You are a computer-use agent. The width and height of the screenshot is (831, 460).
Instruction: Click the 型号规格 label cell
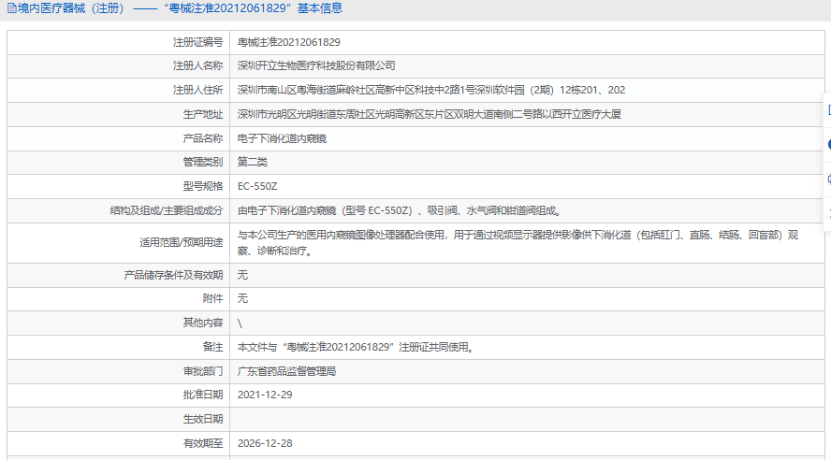(x=118, y=186)
